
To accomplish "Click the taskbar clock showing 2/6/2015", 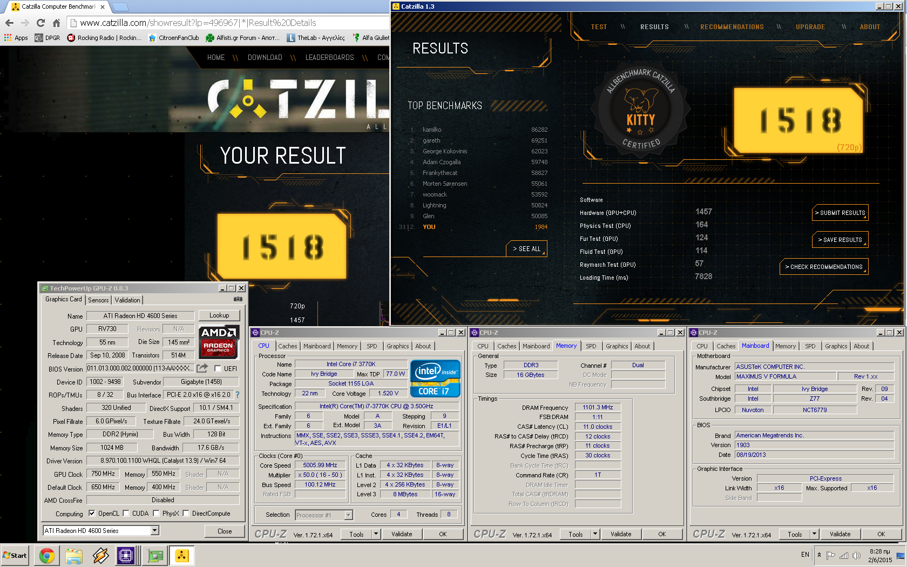I will tap(880, 556).
